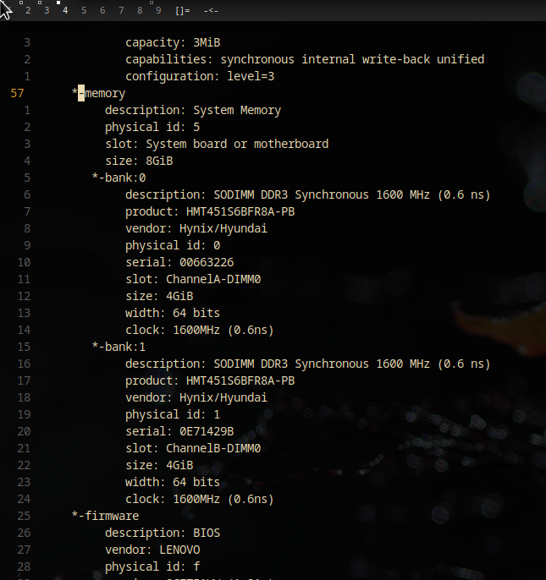Image resolution: width=546 pixels, height=580 pixels.
Task: Click the tiled layout symbol in the bar
Action: coord(183,10)
